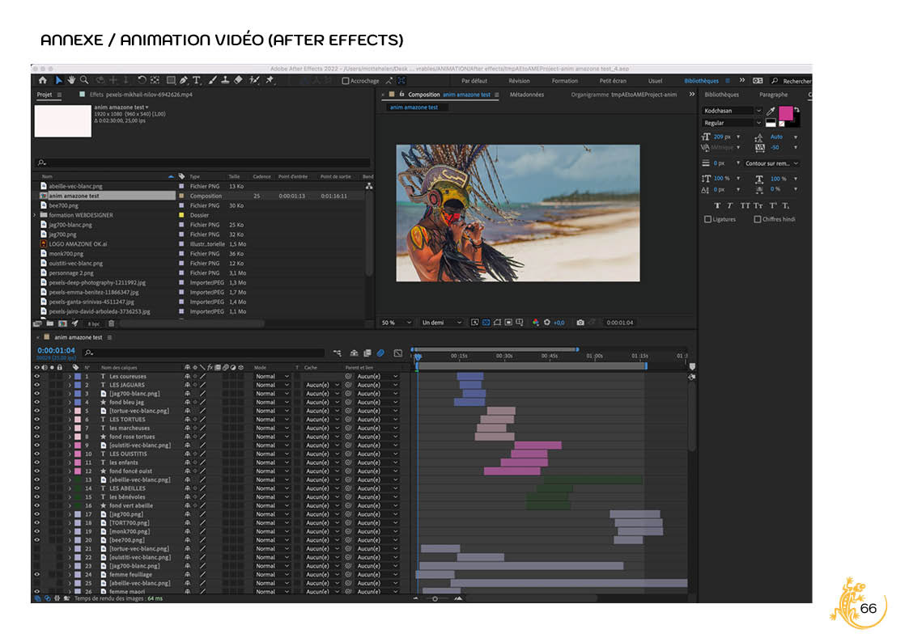The width and height of the screenshot is (909, 642).
Task: Hide the 'LES TORTUES' layer eye
Action: (x=37, y=419)
